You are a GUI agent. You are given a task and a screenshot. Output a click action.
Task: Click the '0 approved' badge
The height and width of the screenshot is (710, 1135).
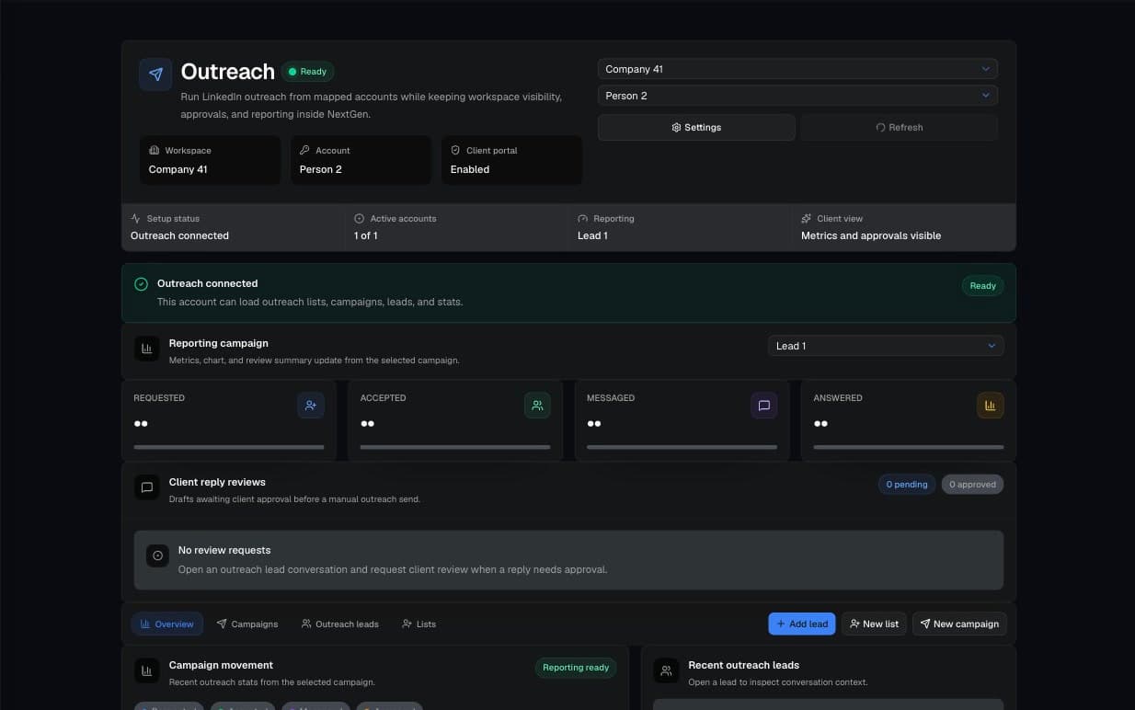click(x=972, y=484)
